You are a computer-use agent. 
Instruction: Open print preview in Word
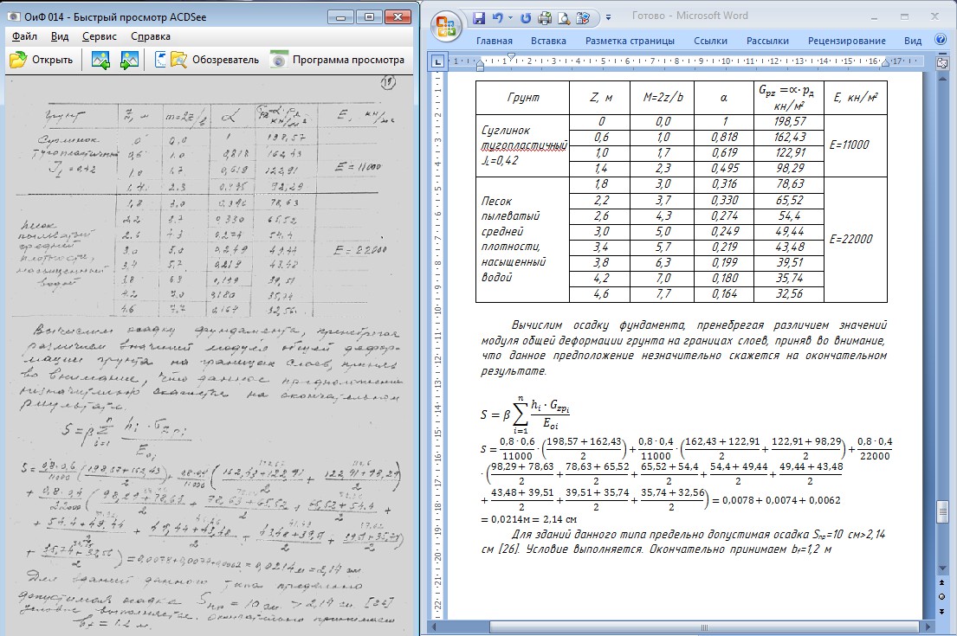click(x=564, y=17)
